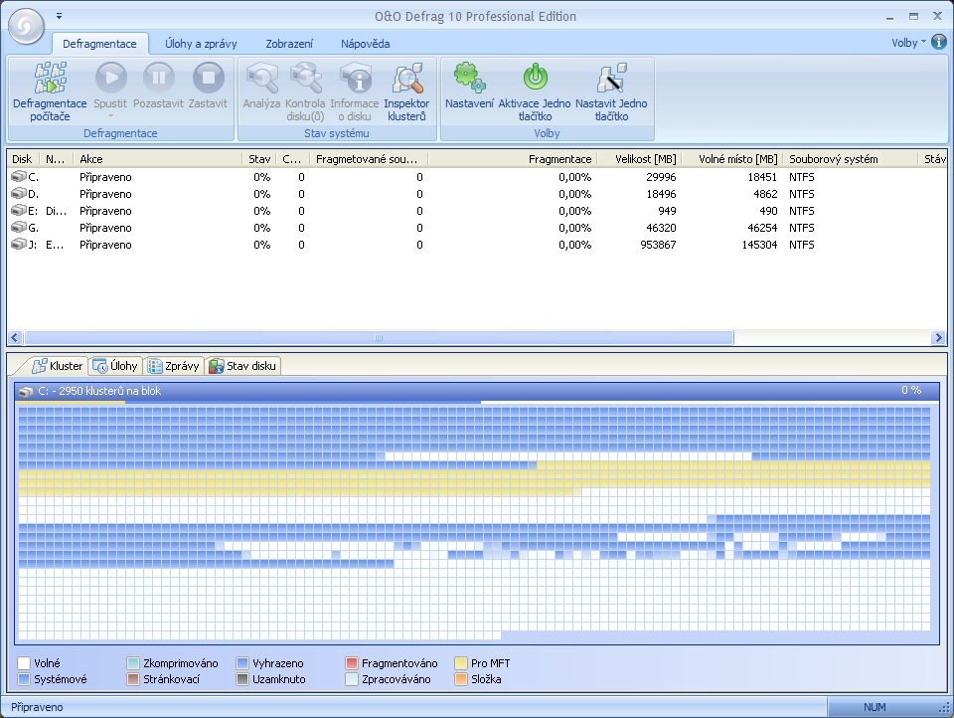Sort by the Souborový systém column header
The image size is (954, 718).
pyautogui.click(x=851, y=159)
